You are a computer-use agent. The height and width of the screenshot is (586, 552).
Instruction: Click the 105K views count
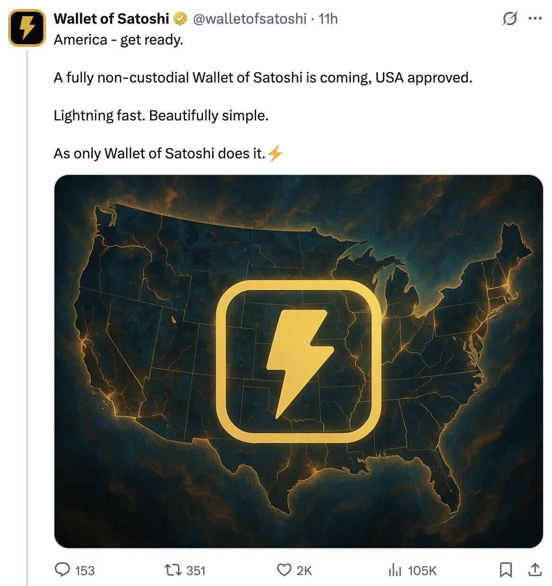(x=422, y=570)
